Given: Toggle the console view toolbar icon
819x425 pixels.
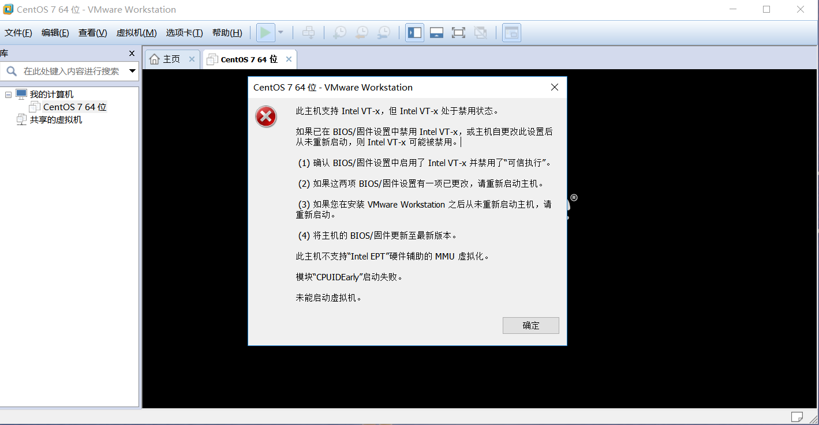Looking at the screenshot, I should click(x=511, y=33).
